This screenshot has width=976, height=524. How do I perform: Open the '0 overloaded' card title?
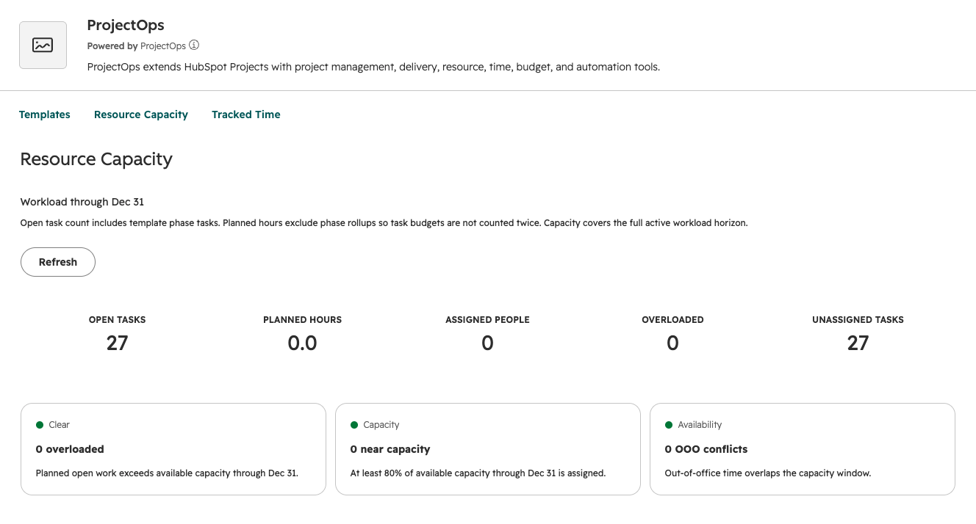(70, 449)
